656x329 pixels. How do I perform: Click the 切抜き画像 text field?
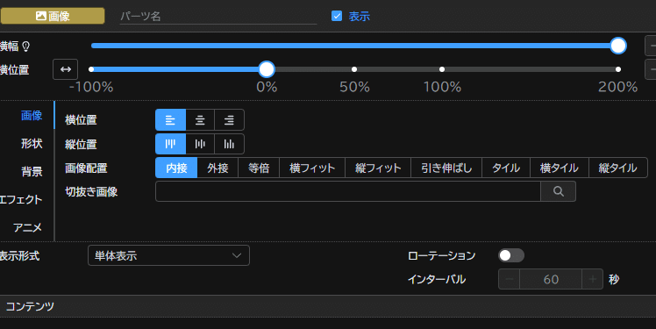click(x=347, y=191)
